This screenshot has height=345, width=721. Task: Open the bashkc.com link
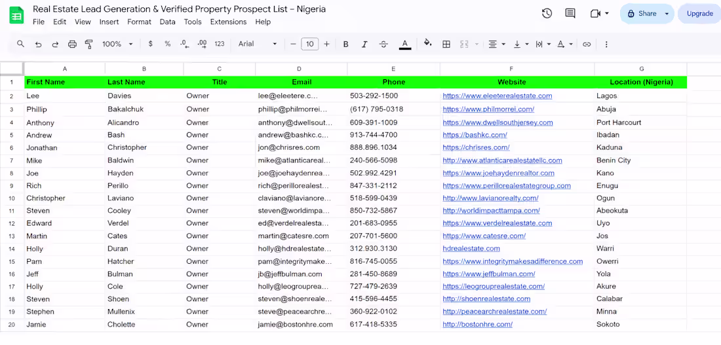click(475, 135)
